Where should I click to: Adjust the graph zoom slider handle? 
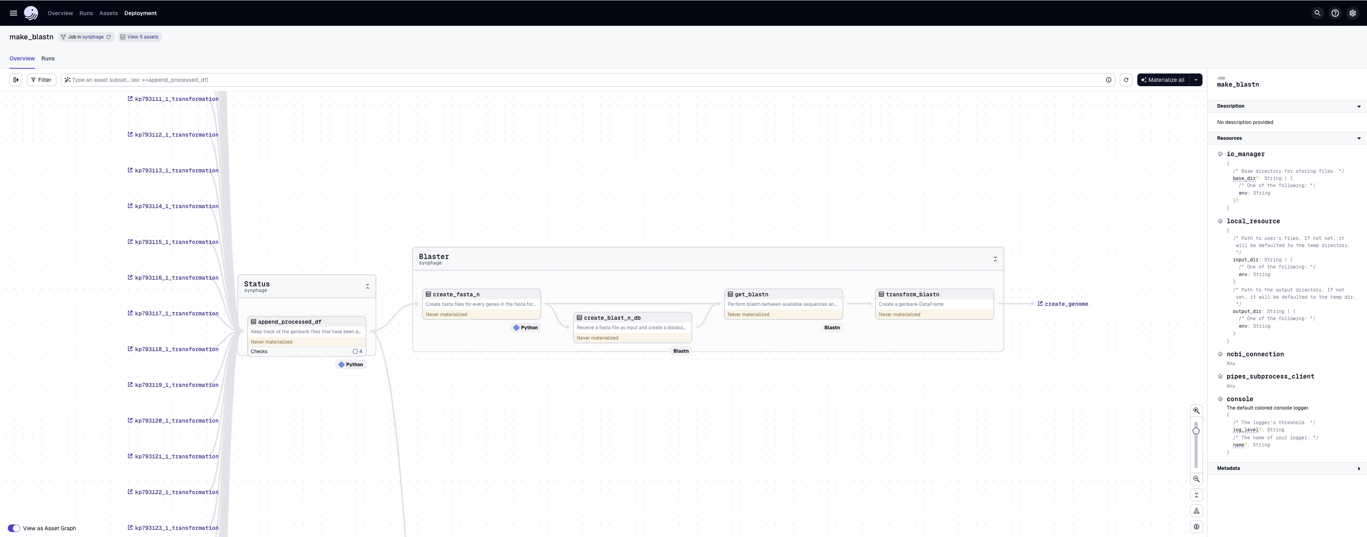tap(1196, 431)
